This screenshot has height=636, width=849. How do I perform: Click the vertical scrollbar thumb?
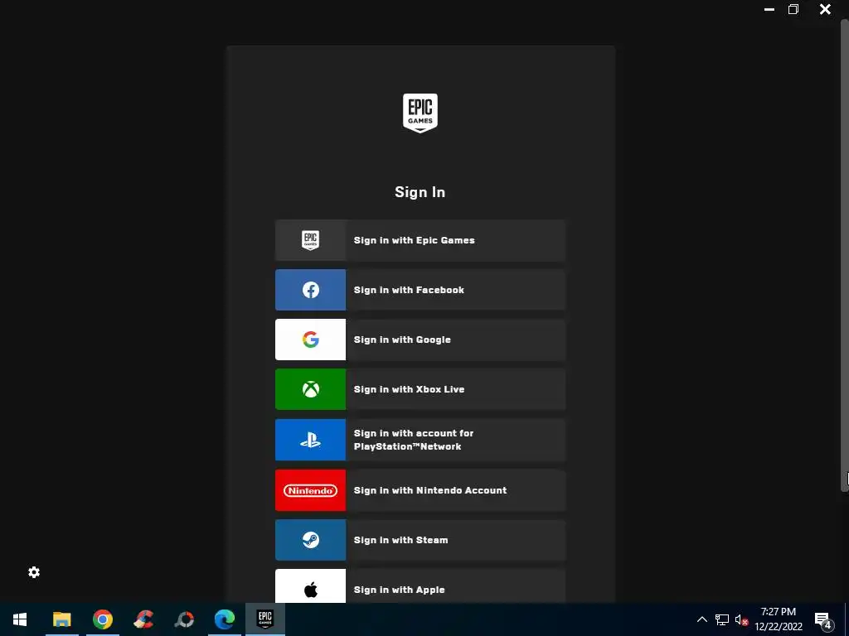[x=845, y=255]
